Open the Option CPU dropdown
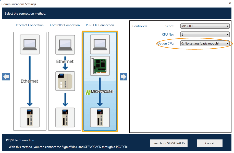The width and height of the screenshot is (234, 153). pyautogui.click(x=205, y=43)
